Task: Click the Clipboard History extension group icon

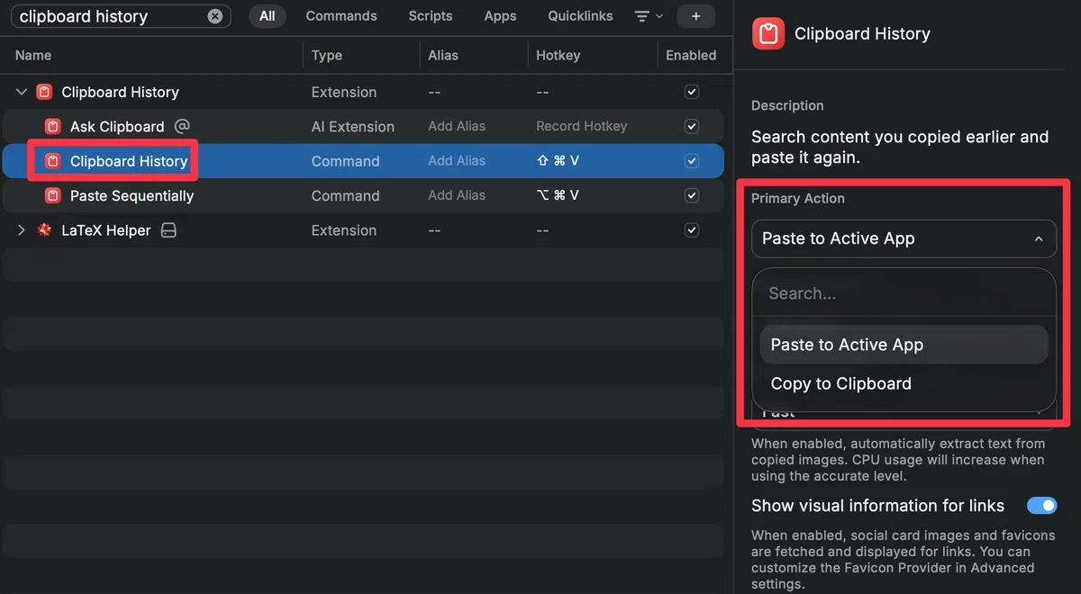Action: point(44,92)
